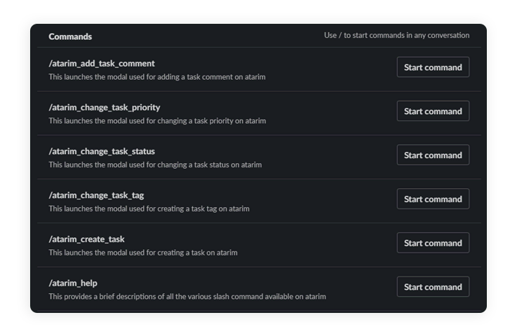Click description about creating a task tag
Screen dimensions: 517x336
149,209
